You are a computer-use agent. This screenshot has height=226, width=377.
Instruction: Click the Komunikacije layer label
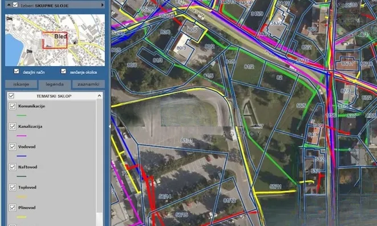pyautogui.click(x=31, y=106)
